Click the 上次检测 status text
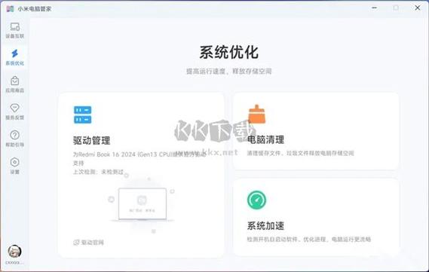Image resolution: width=429 pixels, height=272 pixels. (x=99, y=172)
